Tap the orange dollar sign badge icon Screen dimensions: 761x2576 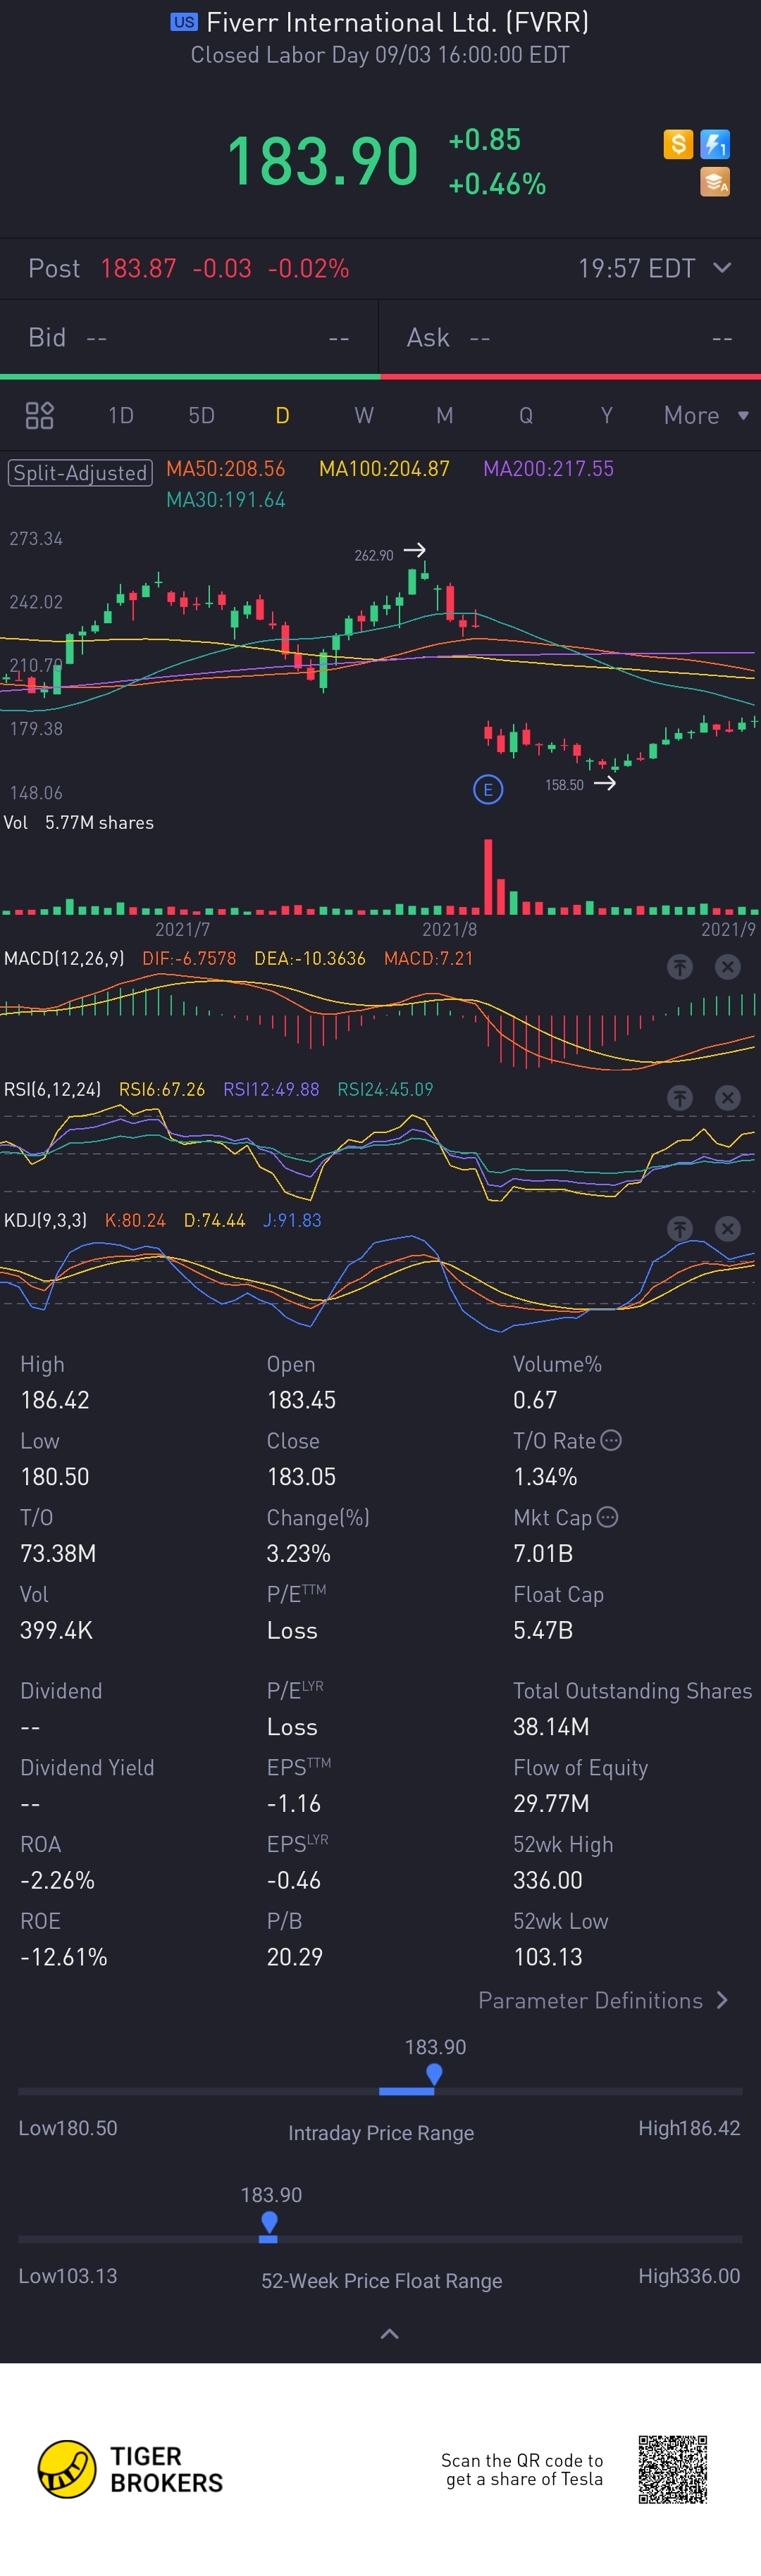(x=678, y=144)
